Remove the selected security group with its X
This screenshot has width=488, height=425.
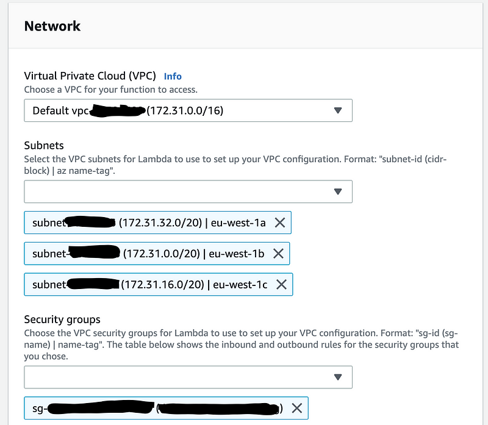pyautogui.click(x=296, y=408)
